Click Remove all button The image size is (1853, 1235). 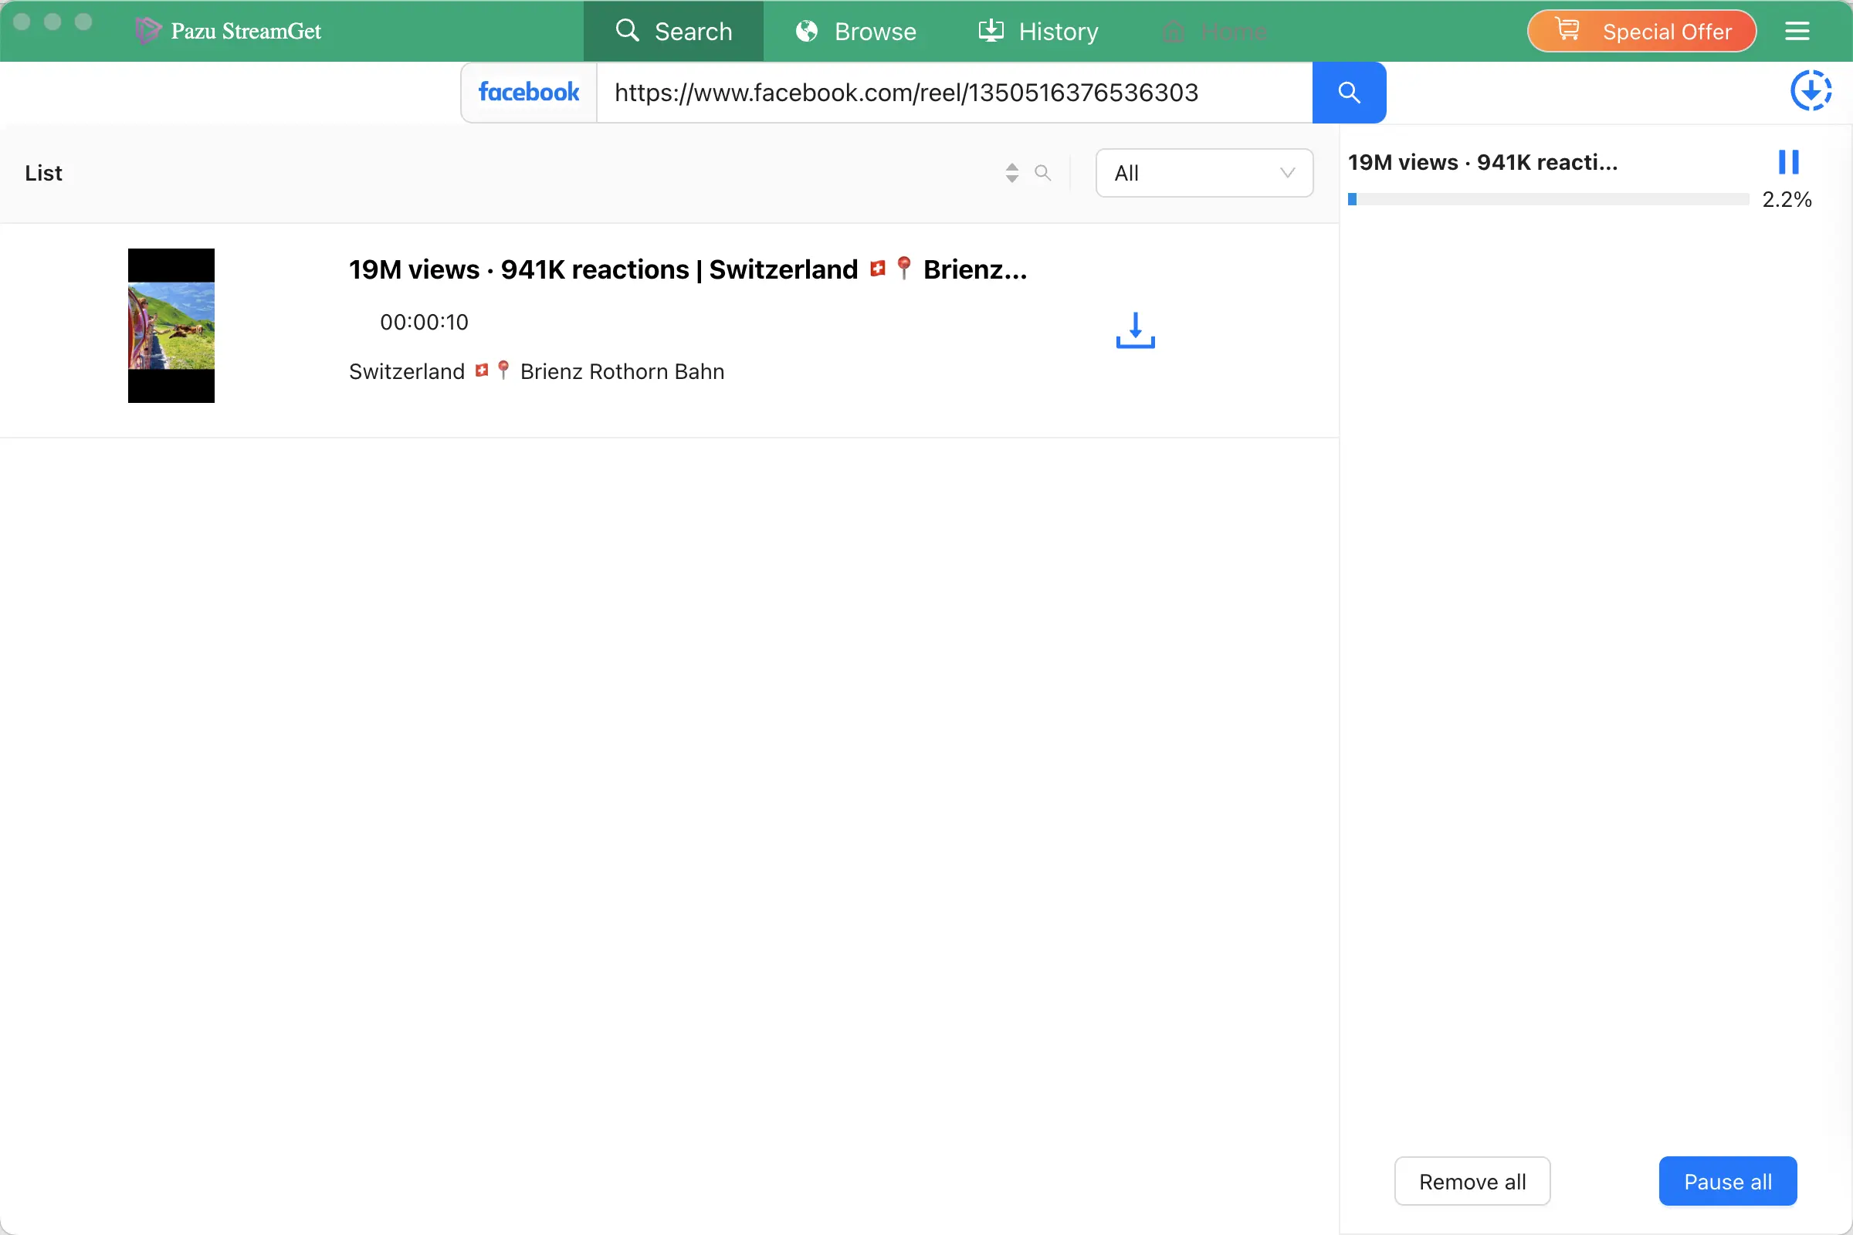(x=1472, y=1182)
